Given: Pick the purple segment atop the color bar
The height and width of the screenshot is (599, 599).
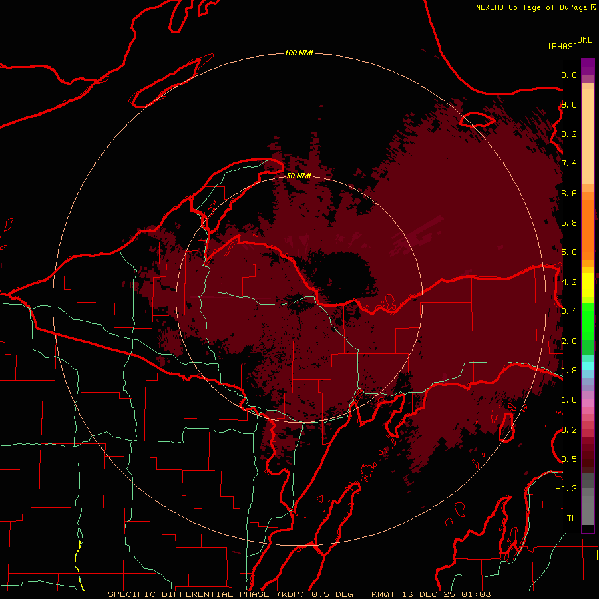Looking at the screenshot, I should point(588,67).
